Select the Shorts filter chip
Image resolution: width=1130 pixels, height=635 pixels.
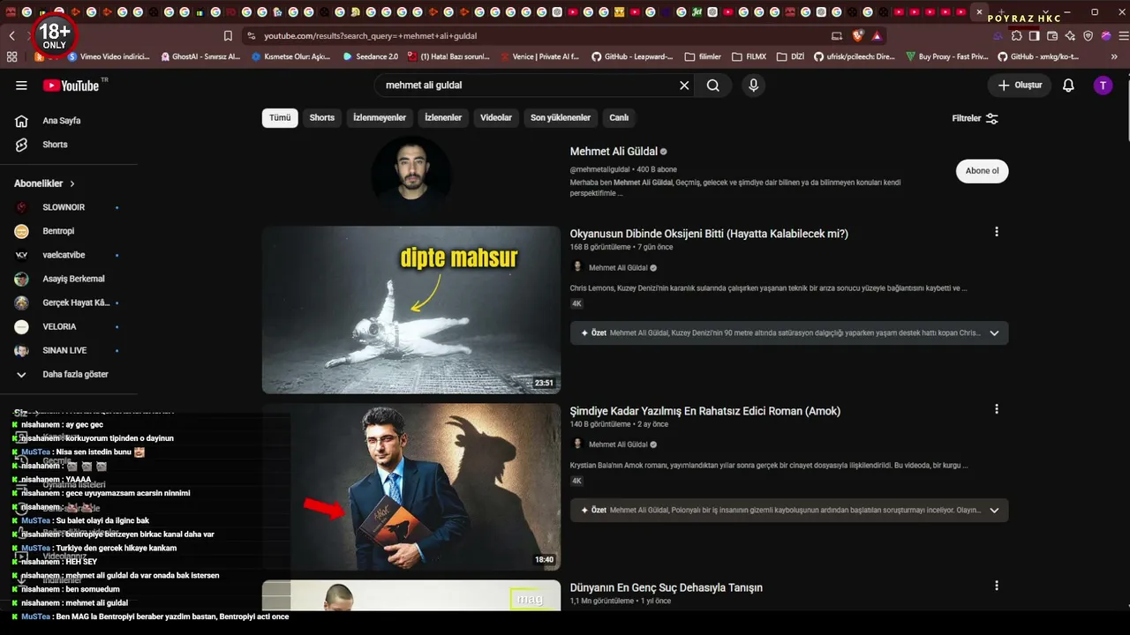[322, 118]
